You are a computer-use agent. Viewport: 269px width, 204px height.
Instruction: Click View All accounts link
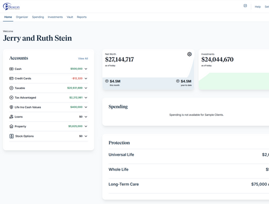coord(83,59)
